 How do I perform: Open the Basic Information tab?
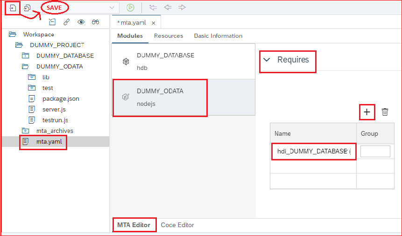pos(218,36)
